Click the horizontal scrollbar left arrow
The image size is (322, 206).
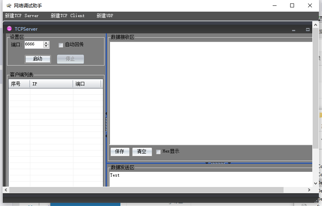coord(6,190)
